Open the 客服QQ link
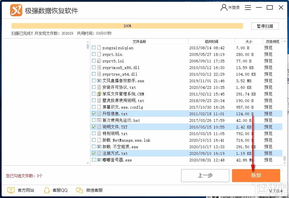Screen dimensions: 289x198 click(60, 190)
